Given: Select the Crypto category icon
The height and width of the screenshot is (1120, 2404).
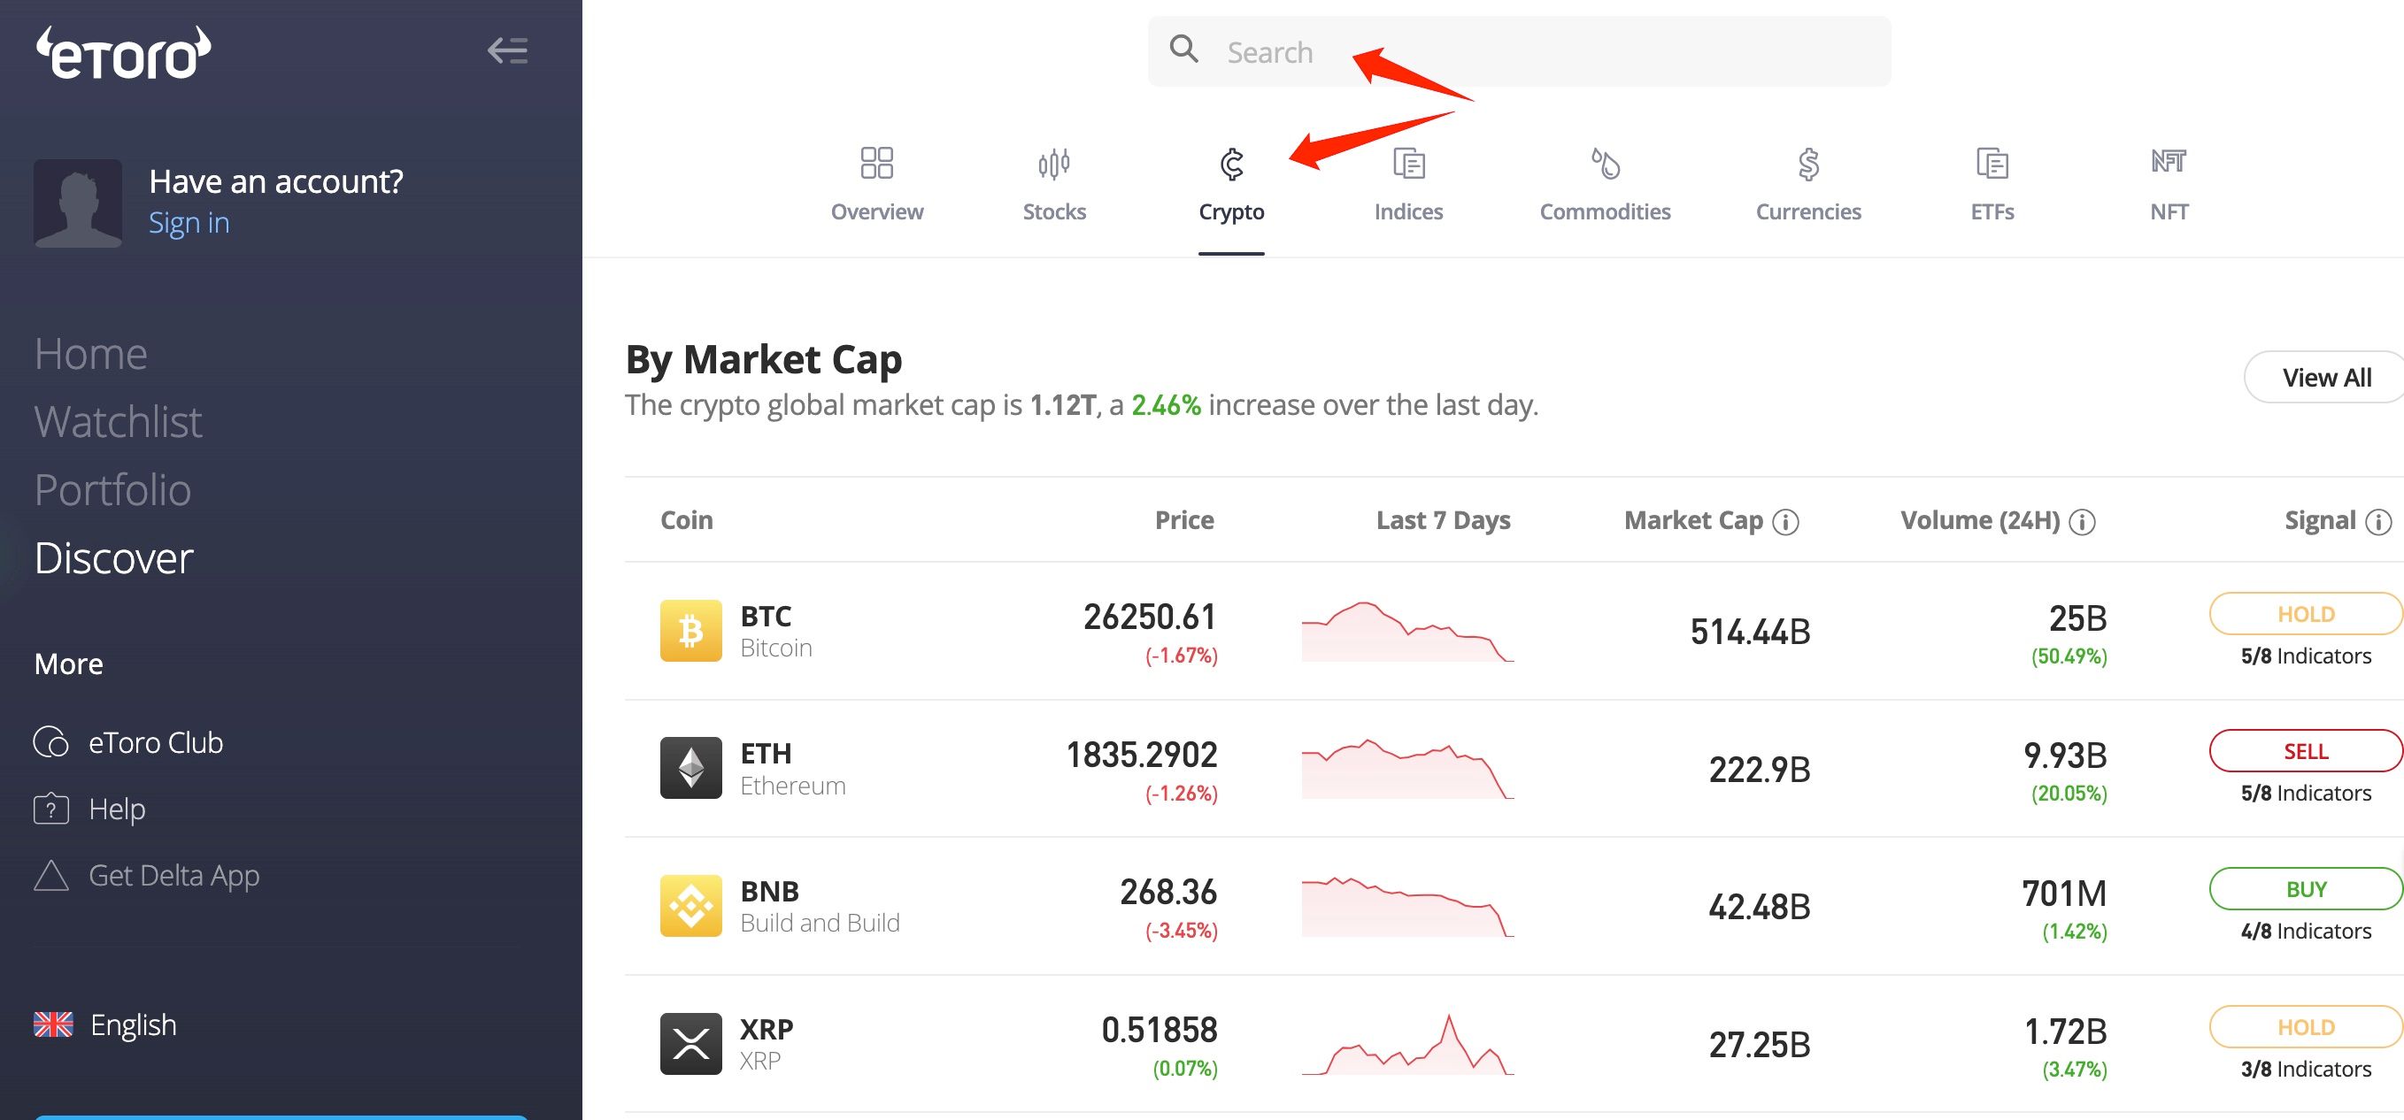Looking at the screenshot, I should coord(1232,163).
